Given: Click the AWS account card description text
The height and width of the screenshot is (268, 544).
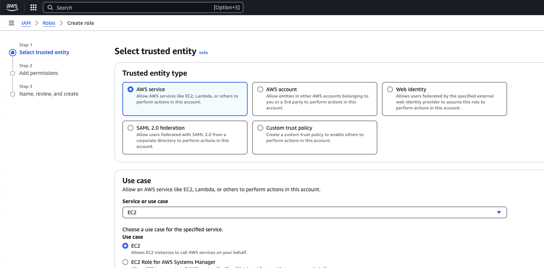Looking at the screenshot, I should click(x=317, y=102).
